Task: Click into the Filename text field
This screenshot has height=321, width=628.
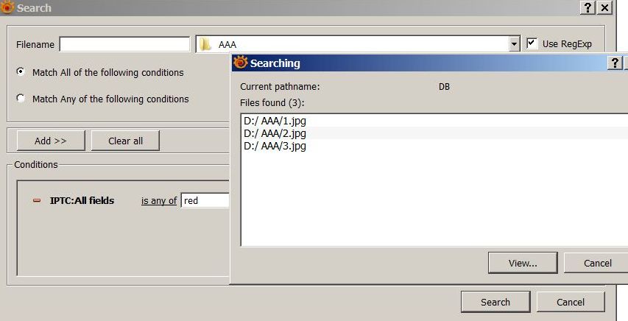Action: 124,44
